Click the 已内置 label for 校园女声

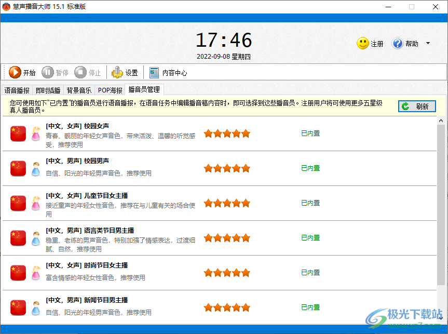[x=310, y=133]
